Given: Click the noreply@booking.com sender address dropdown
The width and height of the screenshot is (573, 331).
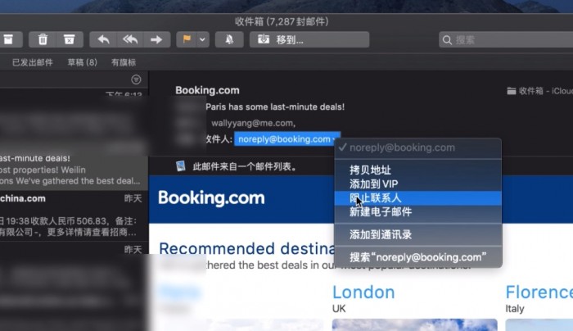Looking at the screenshot, I should click(x=287, y=139).
